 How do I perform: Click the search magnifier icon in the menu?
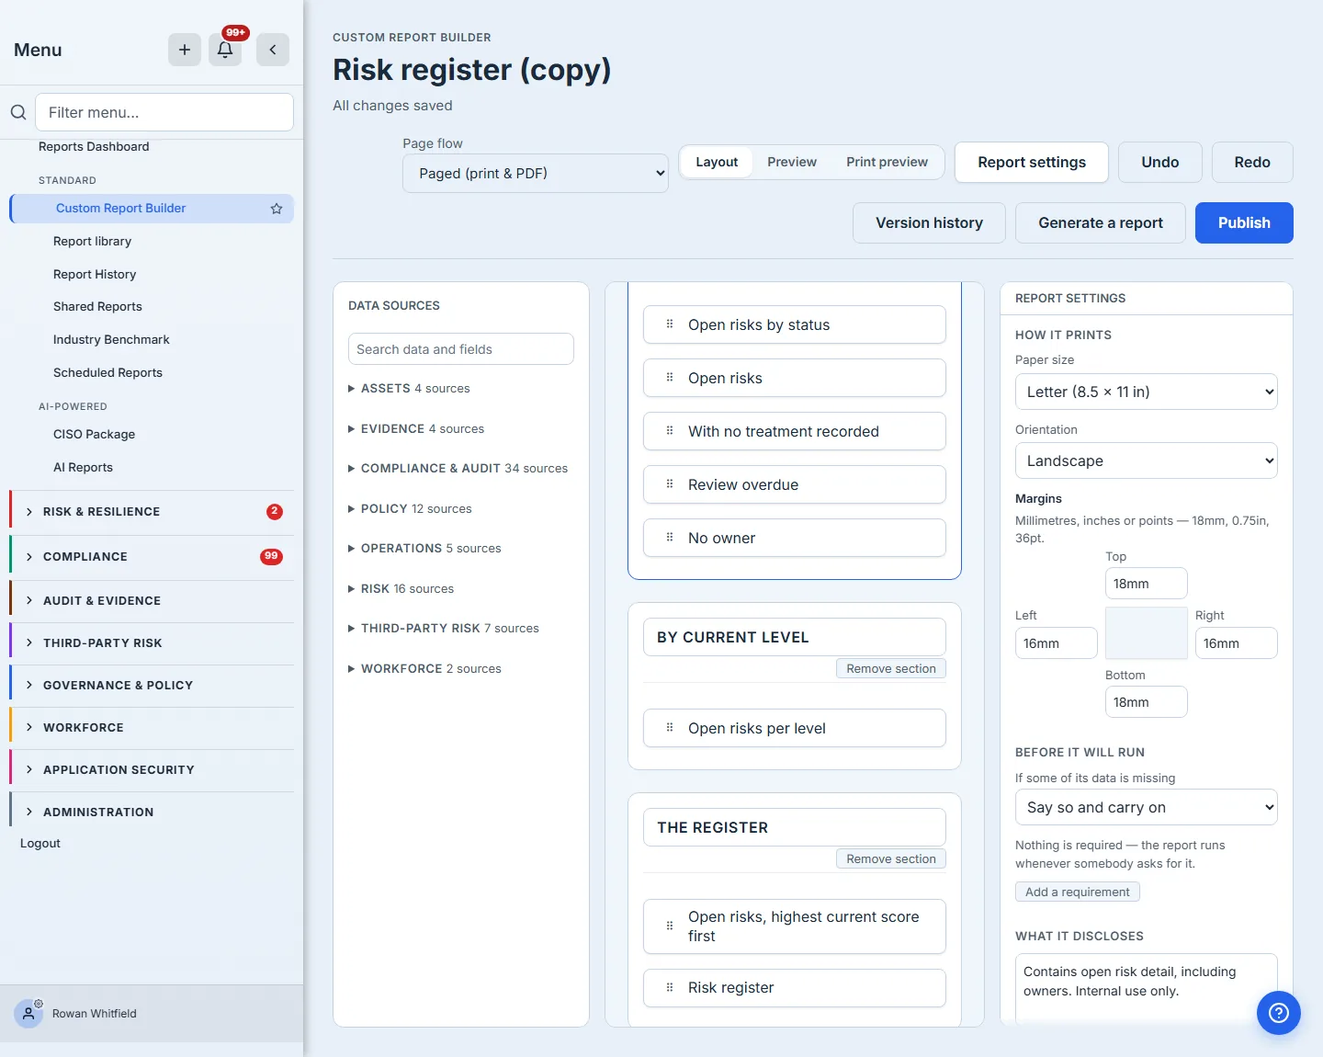click(18, 112)
